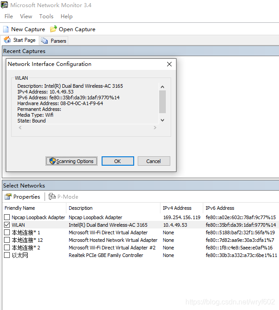Click the Open Capture folder icon

point(53,29)
